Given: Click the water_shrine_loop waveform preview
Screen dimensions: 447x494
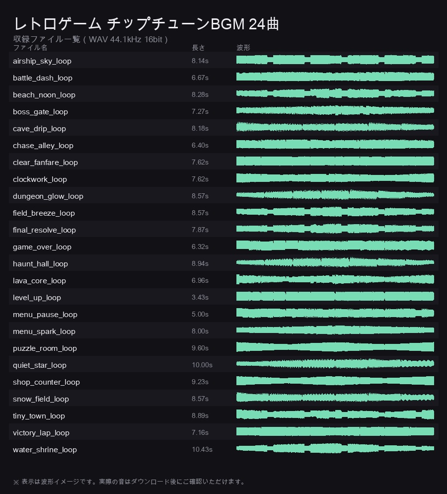Looking at the screenshot, I should point(335,448).
